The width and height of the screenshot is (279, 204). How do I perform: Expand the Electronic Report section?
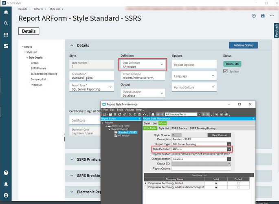click(x=72, y=192)
